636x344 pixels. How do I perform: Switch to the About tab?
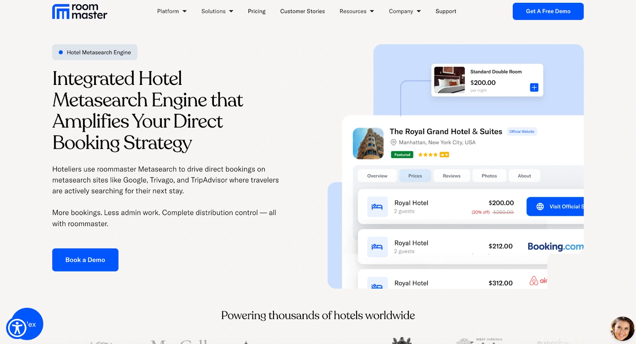(524, 176)
